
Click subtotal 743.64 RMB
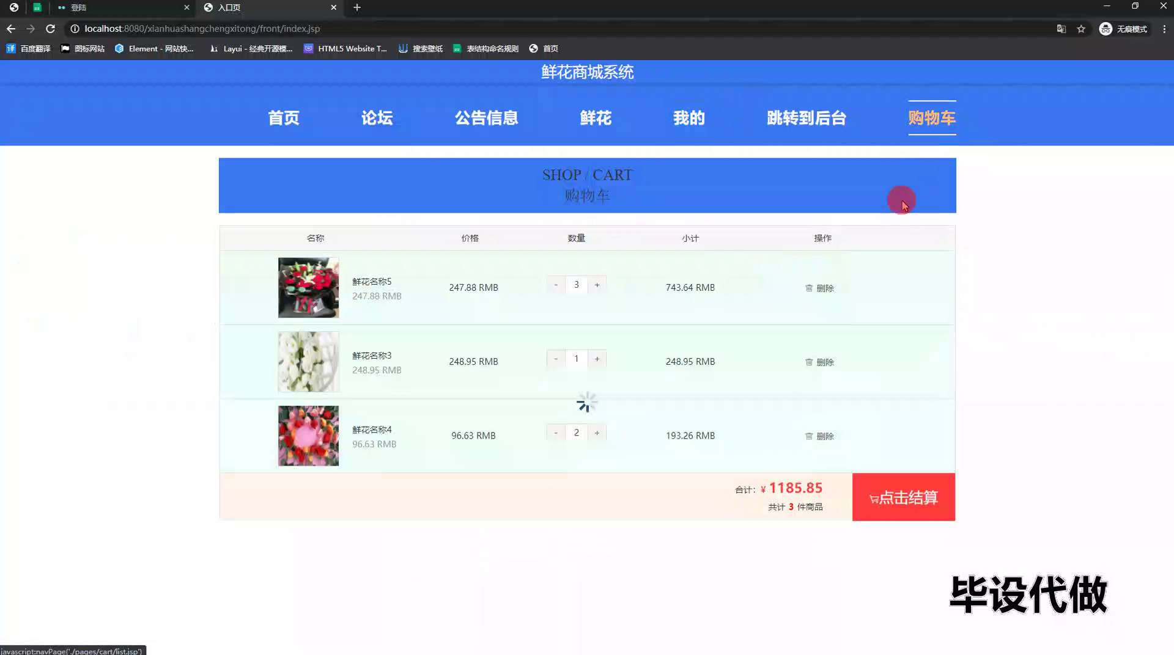(x=690, y=288)
